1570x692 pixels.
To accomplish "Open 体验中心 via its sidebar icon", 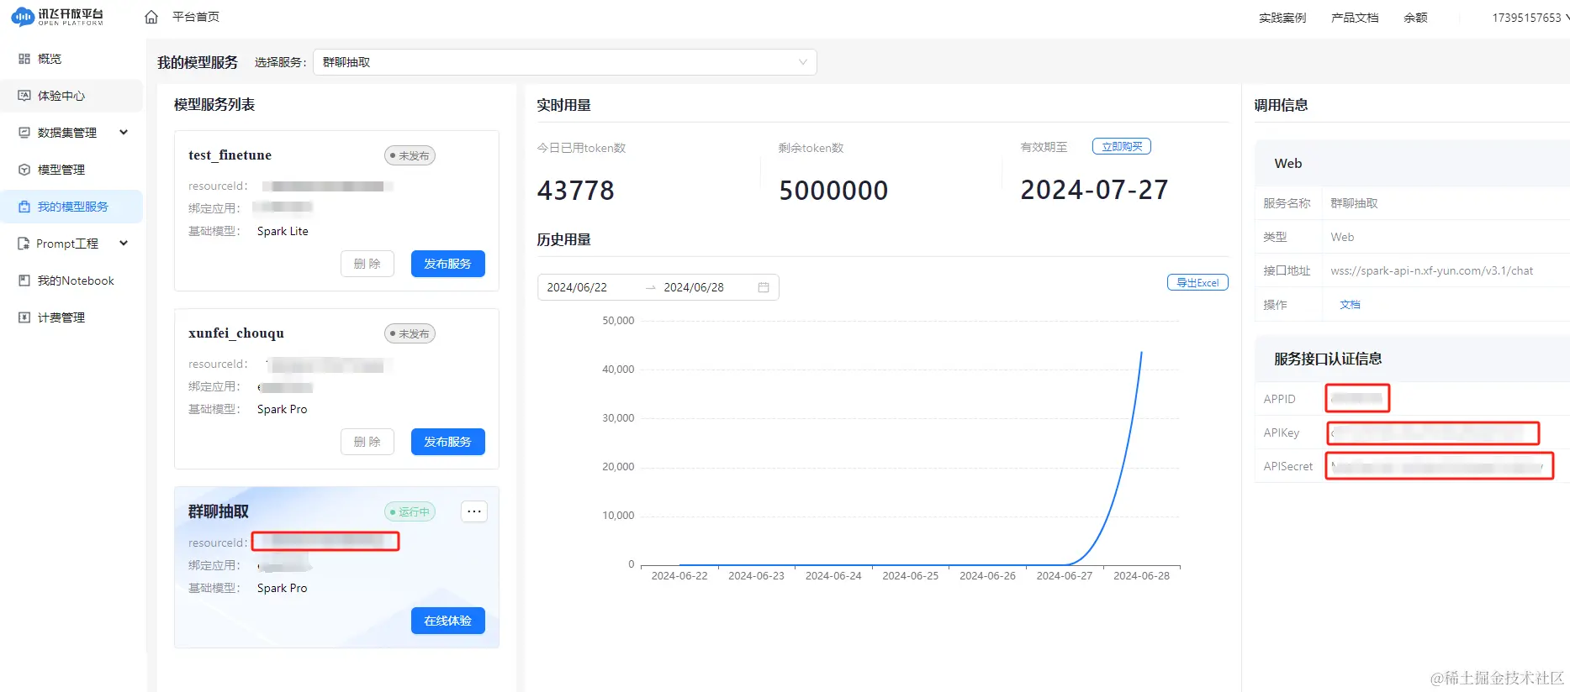I will (24, 96).
